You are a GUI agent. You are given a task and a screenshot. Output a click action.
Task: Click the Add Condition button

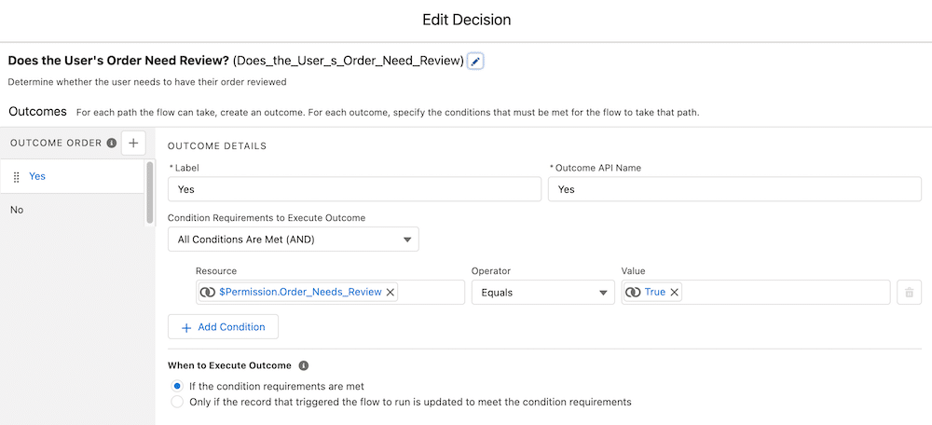[223, 327]
